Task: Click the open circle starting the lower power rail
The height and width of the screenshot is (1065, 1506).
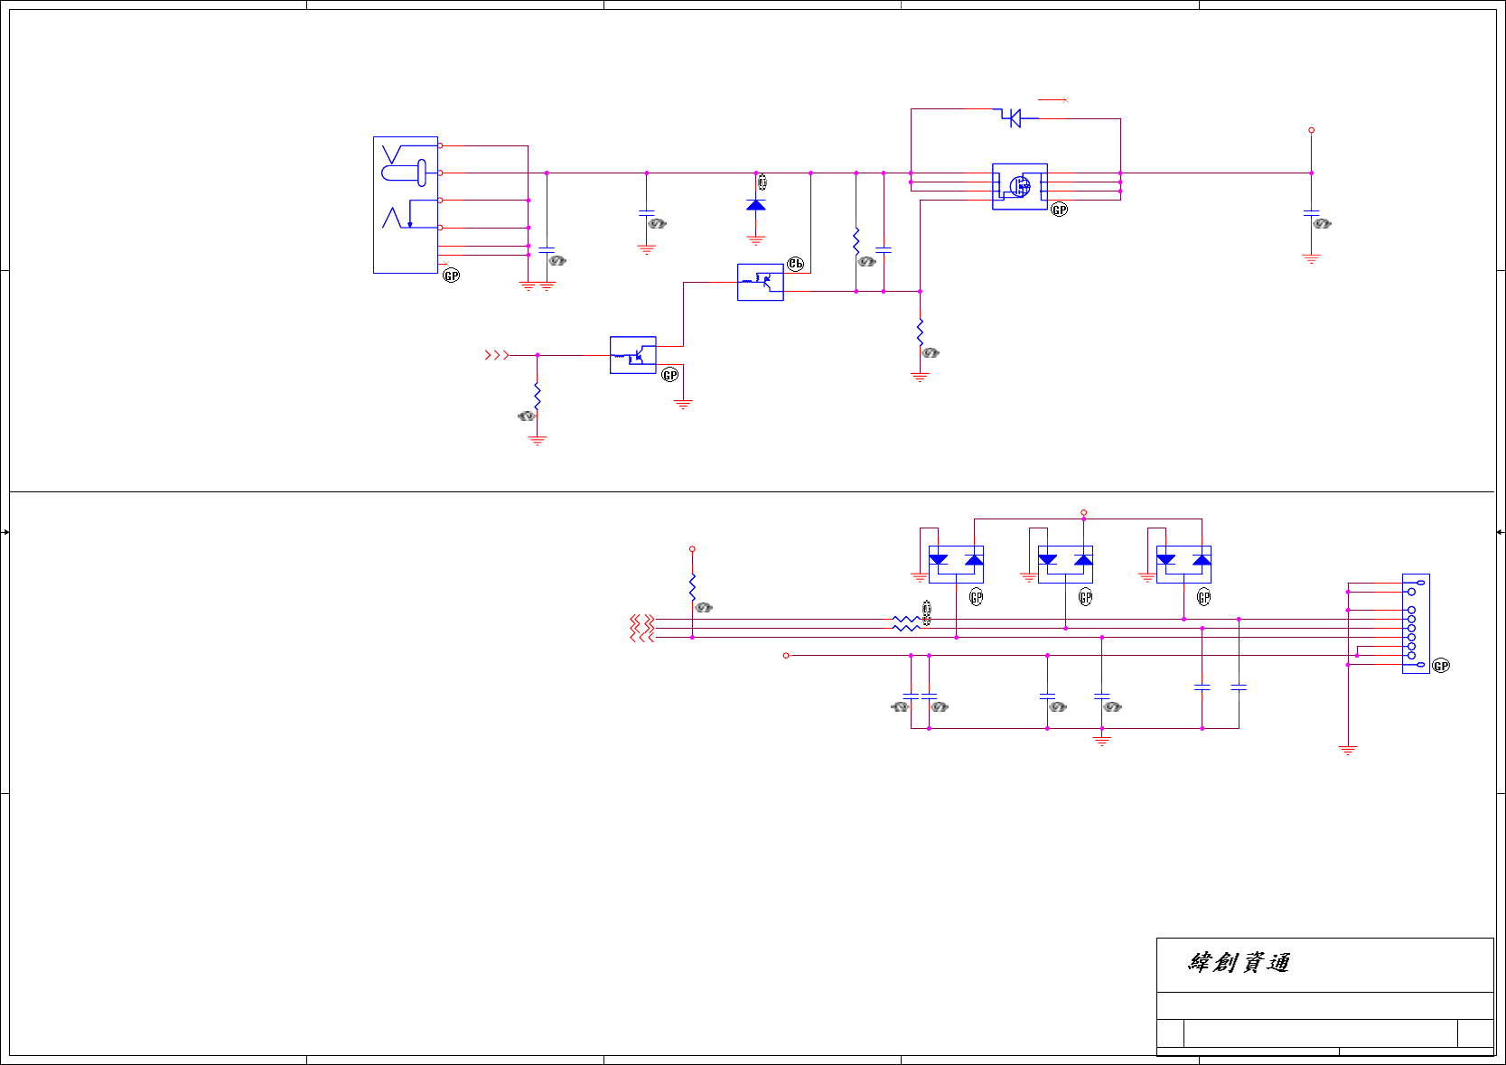Action: pyautogui.click(x=786, y=655)
